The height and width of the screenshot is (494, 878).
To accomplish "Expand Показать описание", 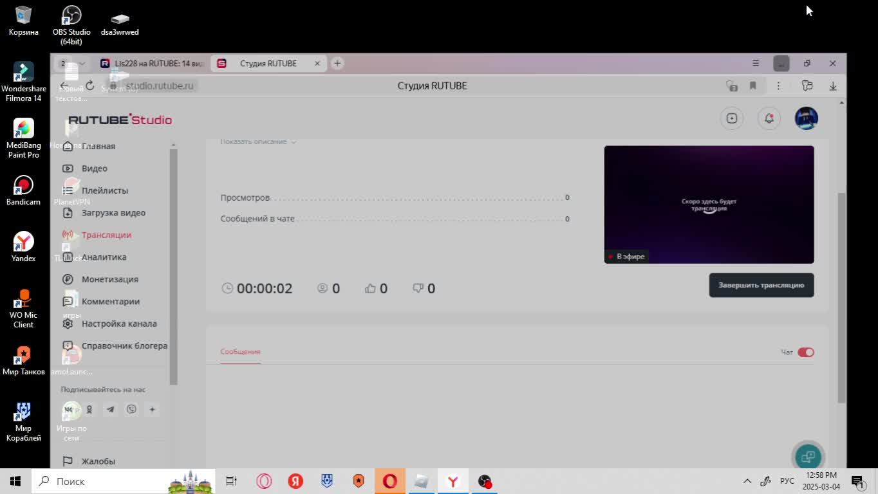I will click(x=258, y=142).
